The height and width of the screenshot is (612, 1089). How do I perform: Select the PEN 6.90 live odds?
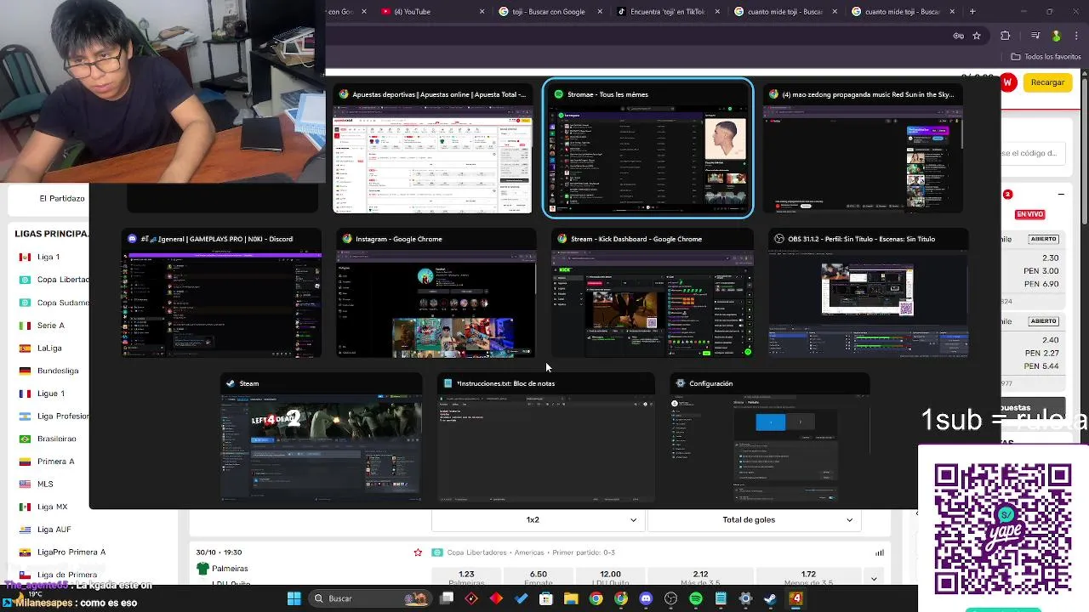(x=1041, y=284)
